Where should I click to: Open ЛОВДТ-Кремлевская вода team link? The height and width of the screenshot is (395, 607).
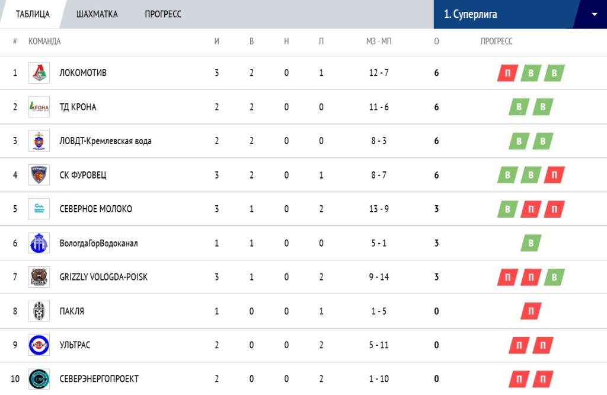click(106, 141)
